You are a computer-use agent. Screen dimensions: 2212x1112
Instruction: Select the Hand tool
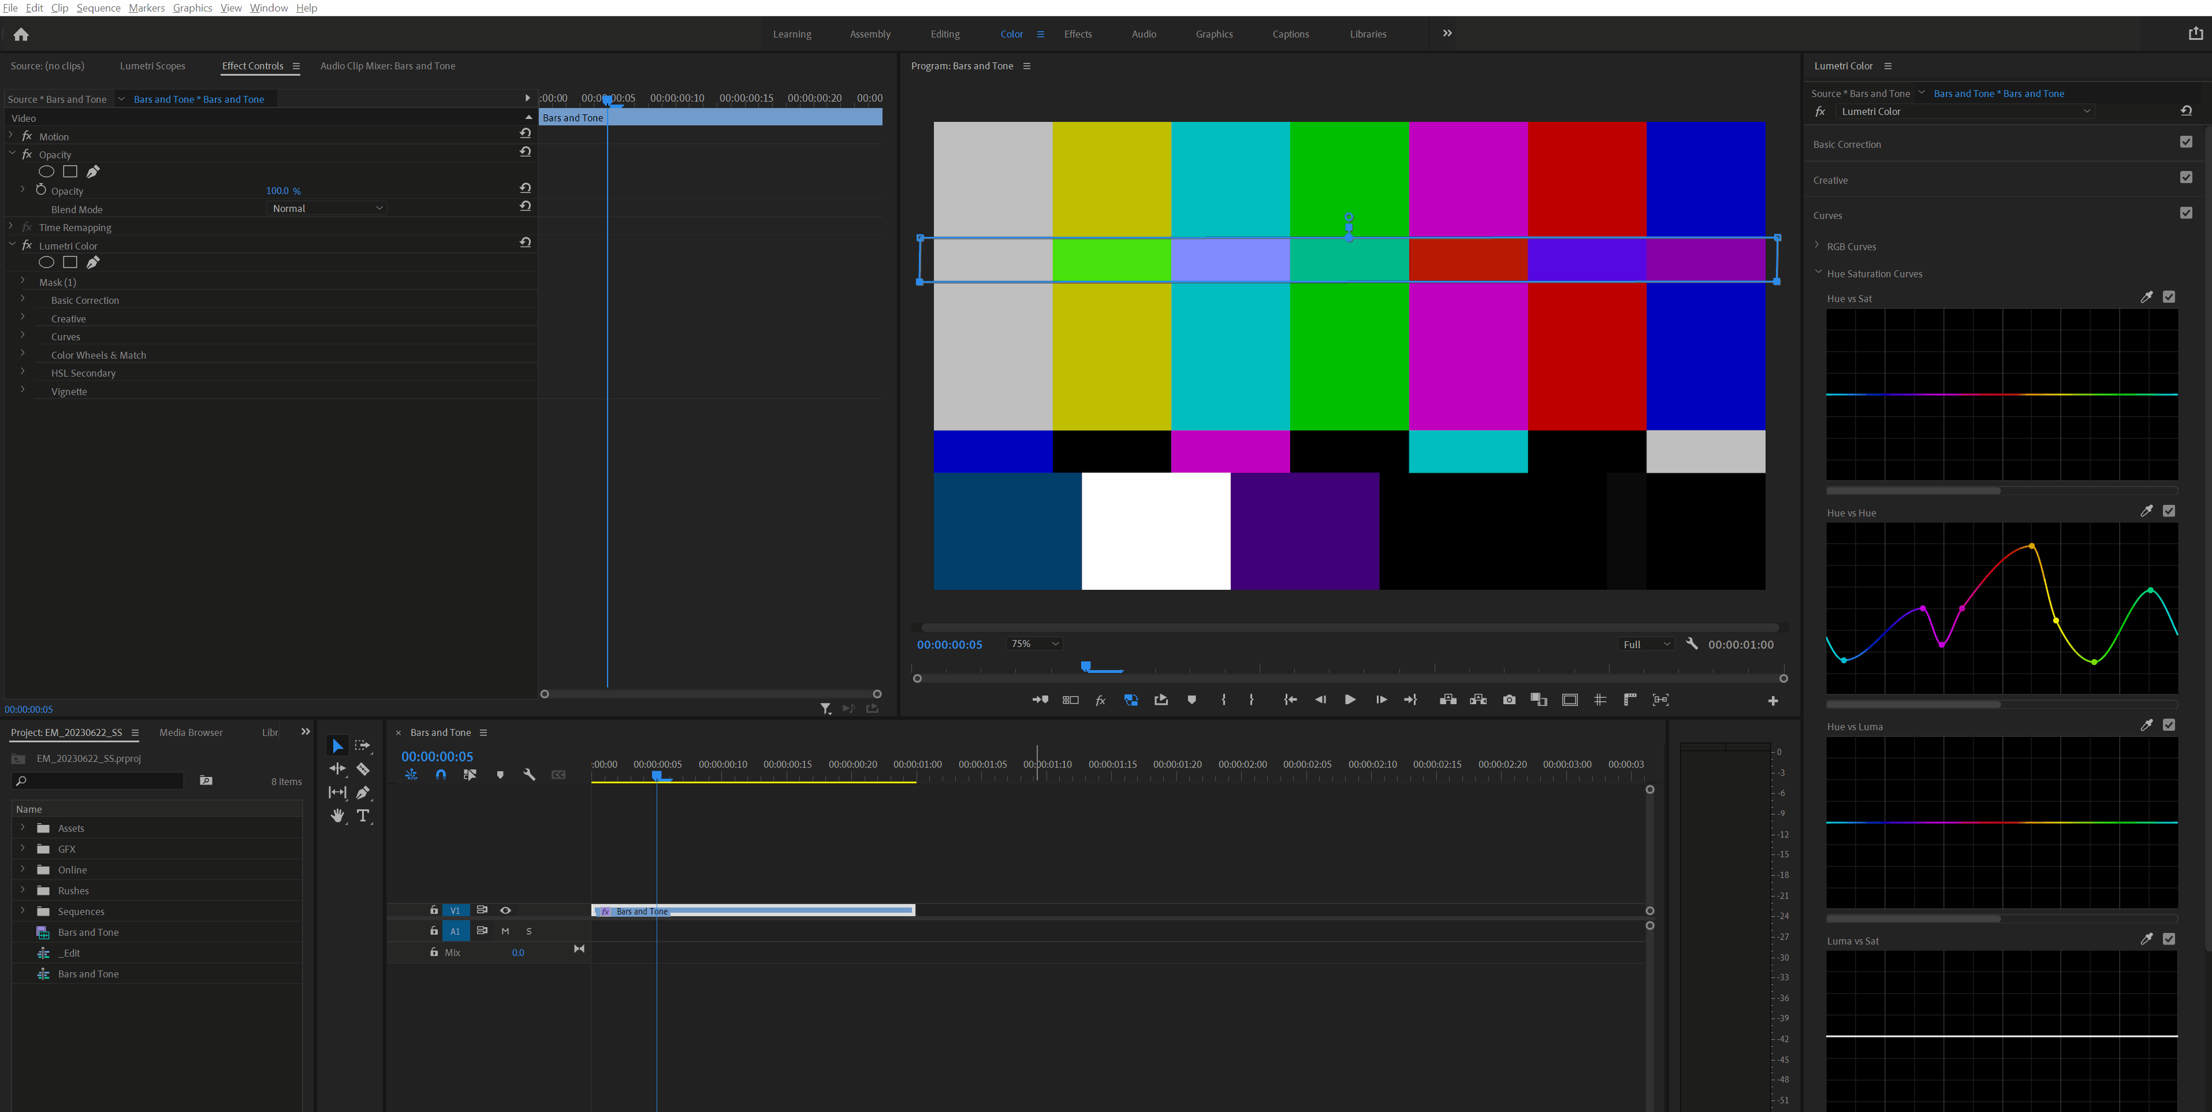pos(337,816)
